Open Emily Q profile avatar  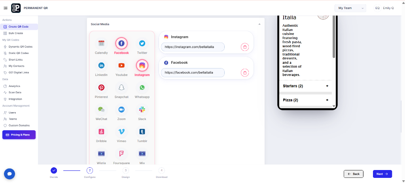pos(377,8)
